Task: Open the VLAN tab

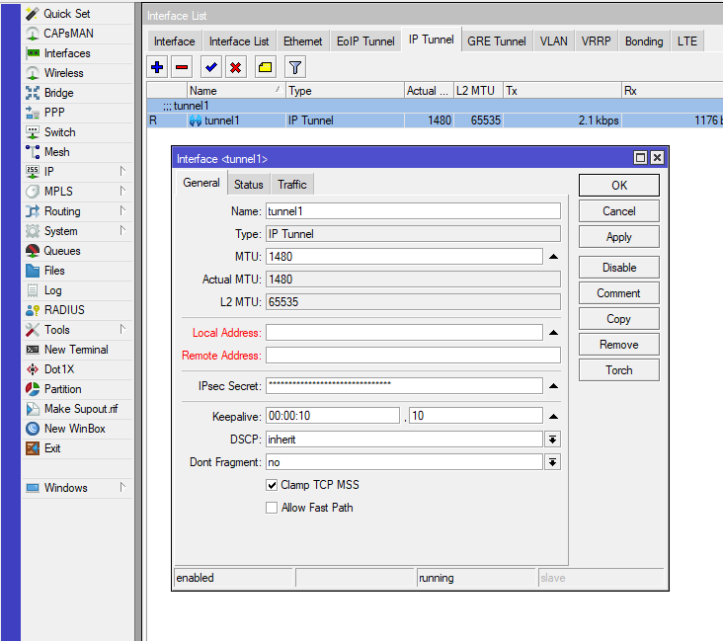Action: [x=554, y=41]
